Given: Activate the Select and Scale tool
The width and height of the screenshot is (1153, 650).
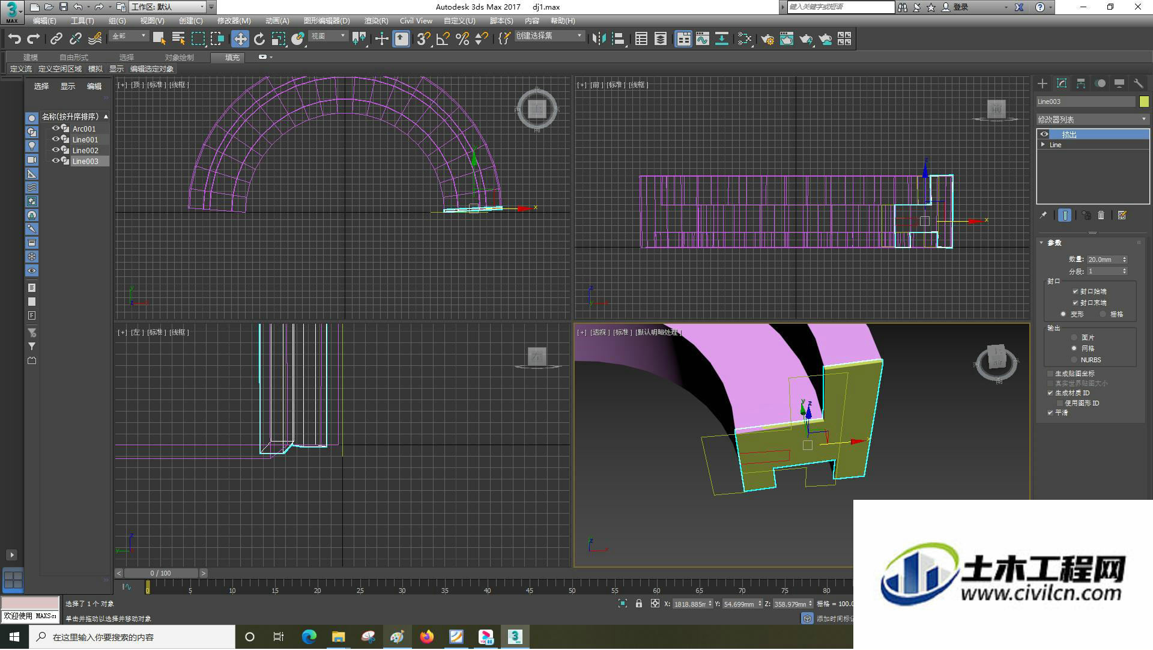Looking at the screenshot, I should tap(279, 39).
